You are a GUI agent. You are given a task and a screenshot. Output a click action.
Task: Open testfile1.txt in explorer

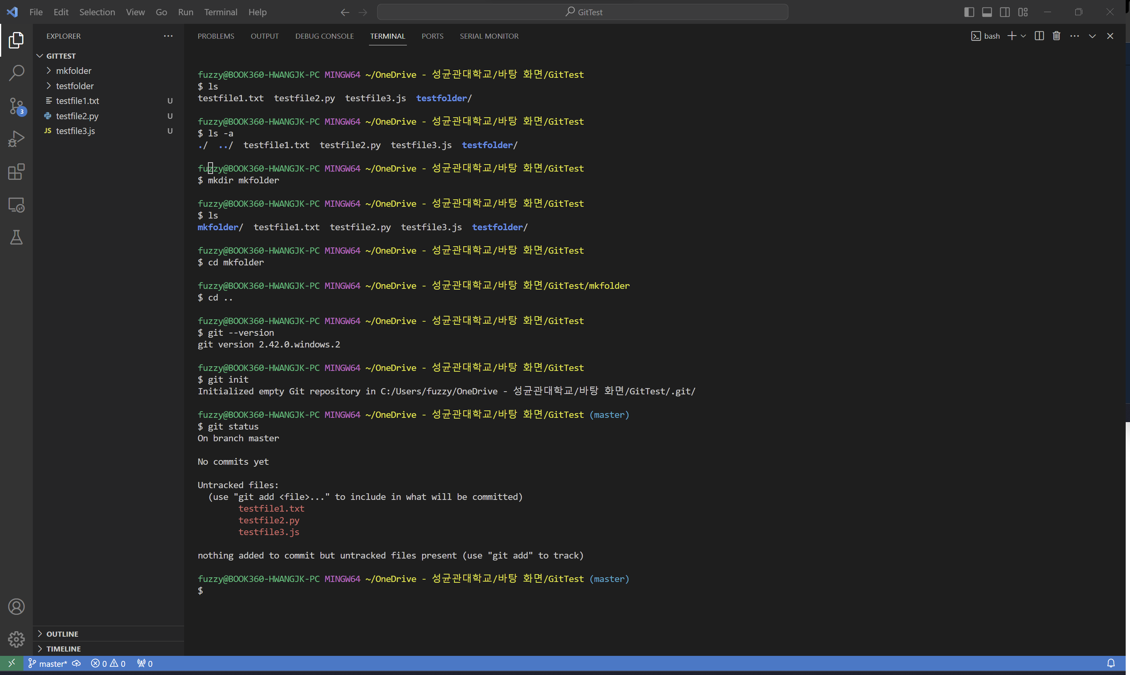coord(109,101)
